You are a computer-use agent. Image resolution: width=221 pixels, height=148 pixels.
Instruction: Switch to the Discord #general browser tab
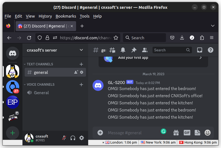pos(46,26)
